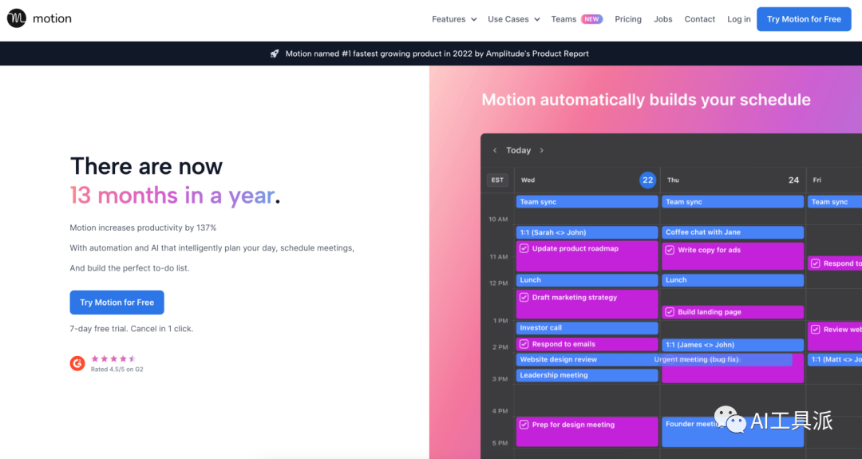Click the G2 rating logo
Screen dimensions: 862x459
point(77,363)
